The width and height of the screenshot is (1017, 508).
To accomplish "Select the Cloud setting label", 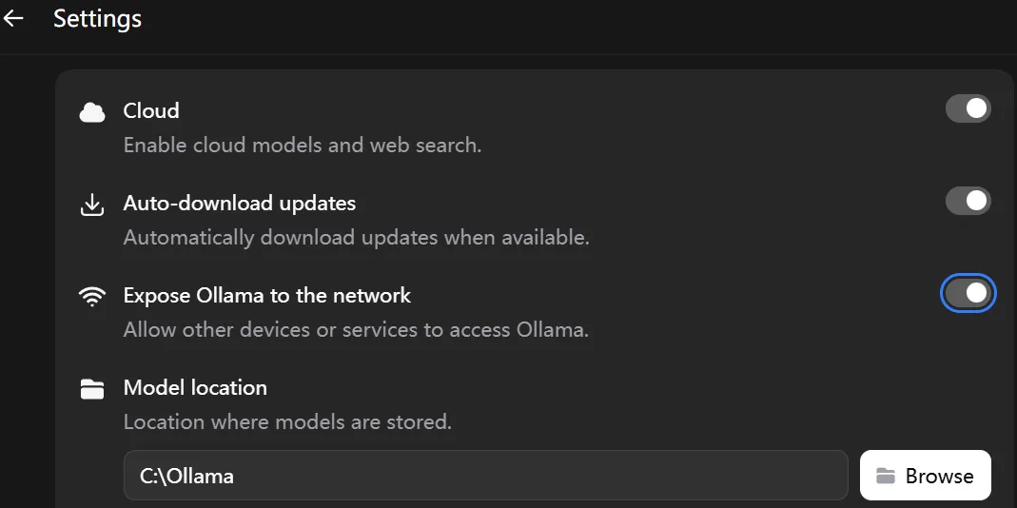I will (151, 110).
